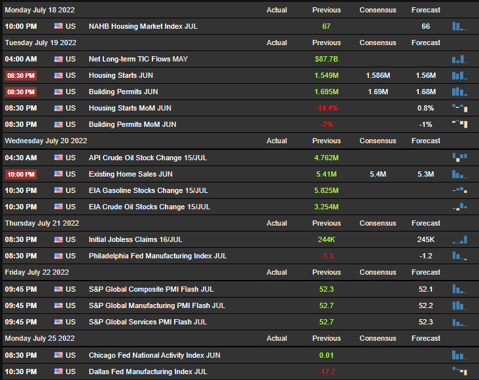
Task: Click US flag on Housing Starts JUN row
Action: click(58, 75)
